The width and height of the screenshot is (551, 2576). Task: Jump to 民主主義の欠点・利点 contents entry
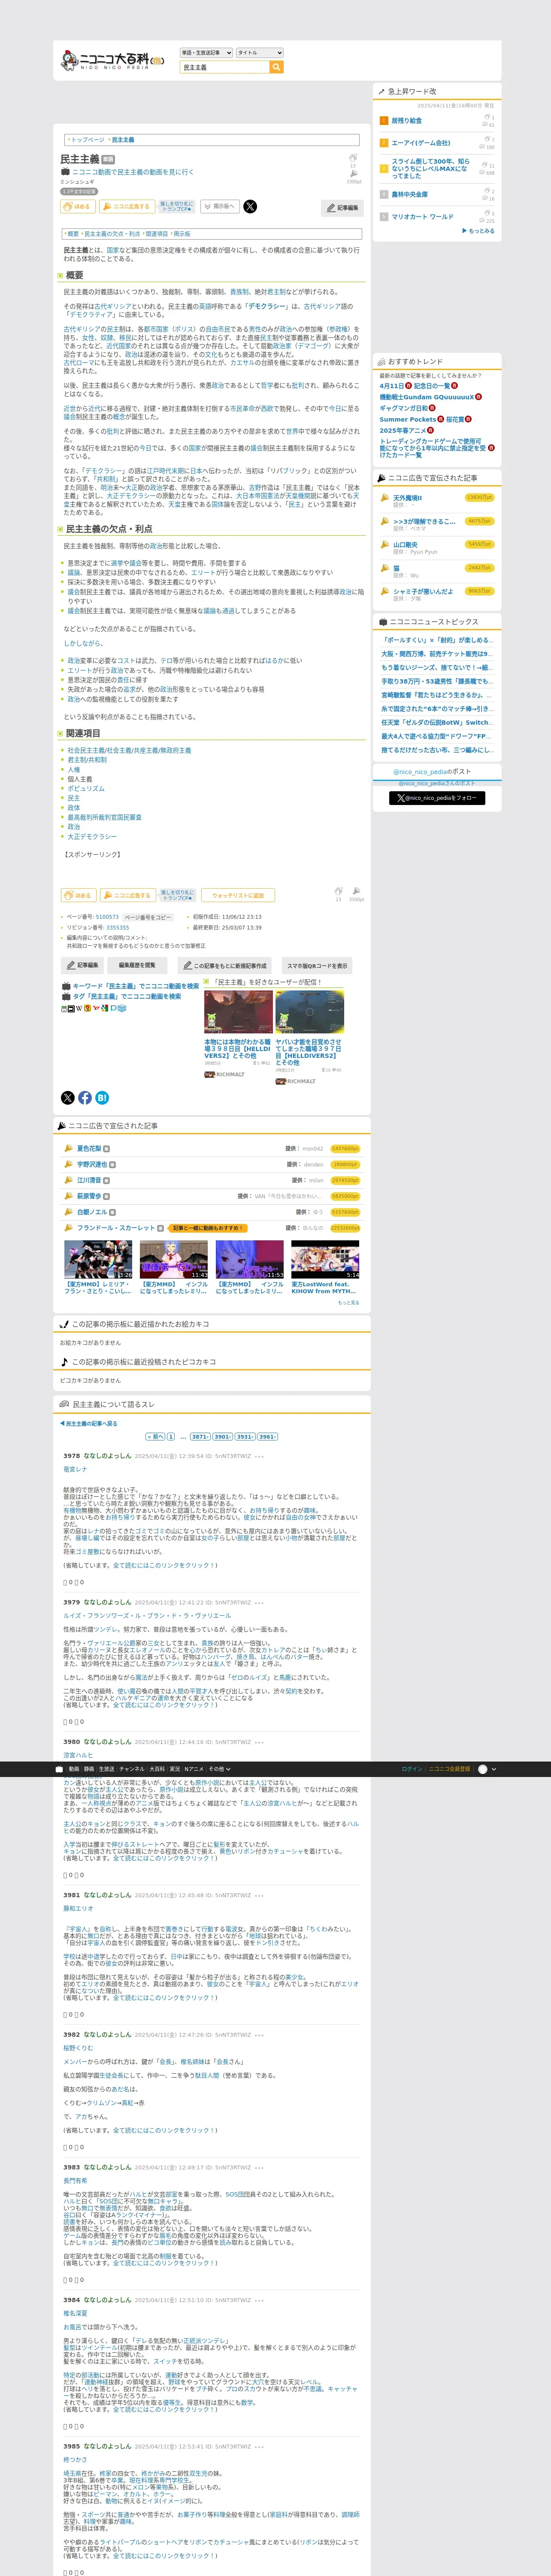111,234
